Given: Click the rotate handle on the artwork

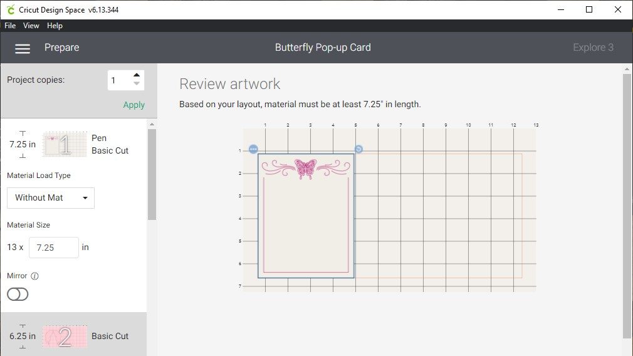Looking at the screenshot, I should [x=358, y=149].
